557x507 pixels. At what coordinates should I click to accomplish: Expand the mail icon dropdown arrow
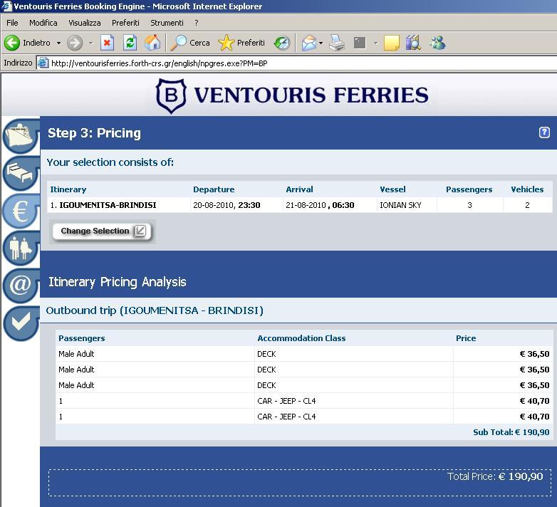[321, 43]
